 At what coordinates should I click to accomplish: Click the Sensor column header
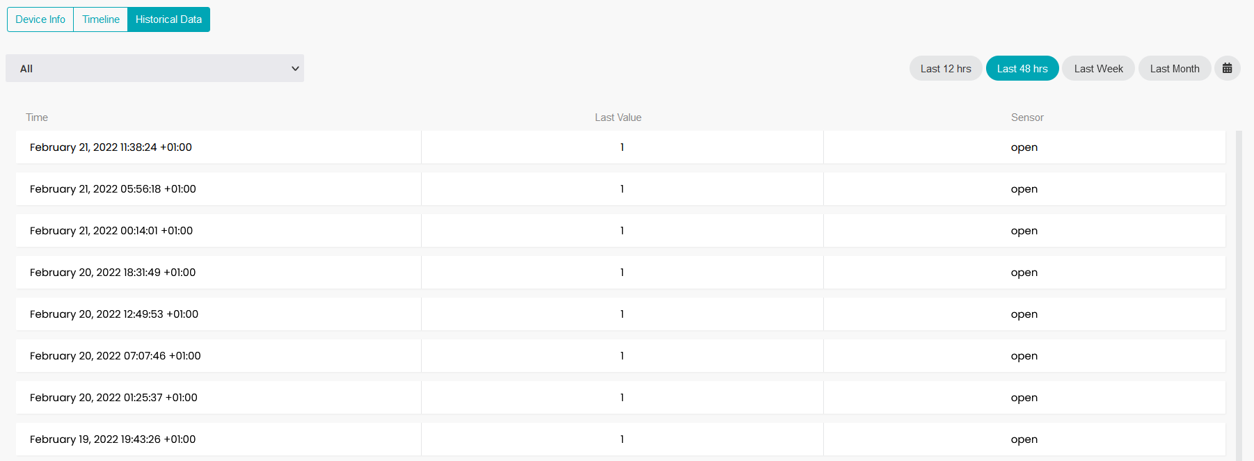click(x=1027, y=118)
